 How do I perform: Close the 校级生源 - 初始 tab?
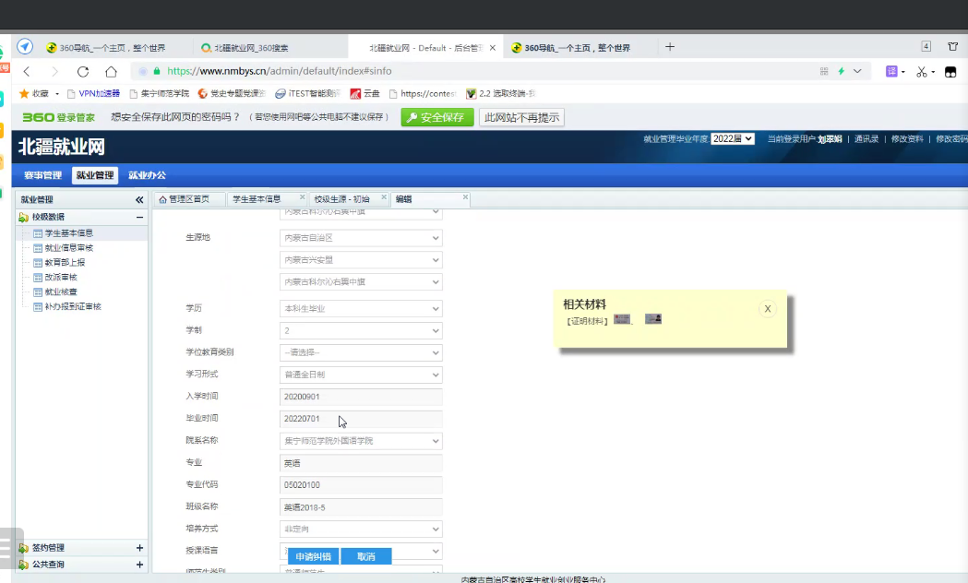tap(384, 197)
